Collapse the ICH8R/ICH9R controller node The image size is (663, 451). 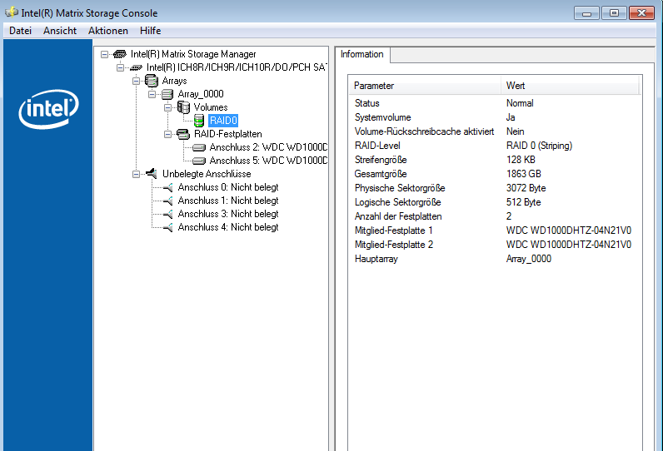click(120, 67)
